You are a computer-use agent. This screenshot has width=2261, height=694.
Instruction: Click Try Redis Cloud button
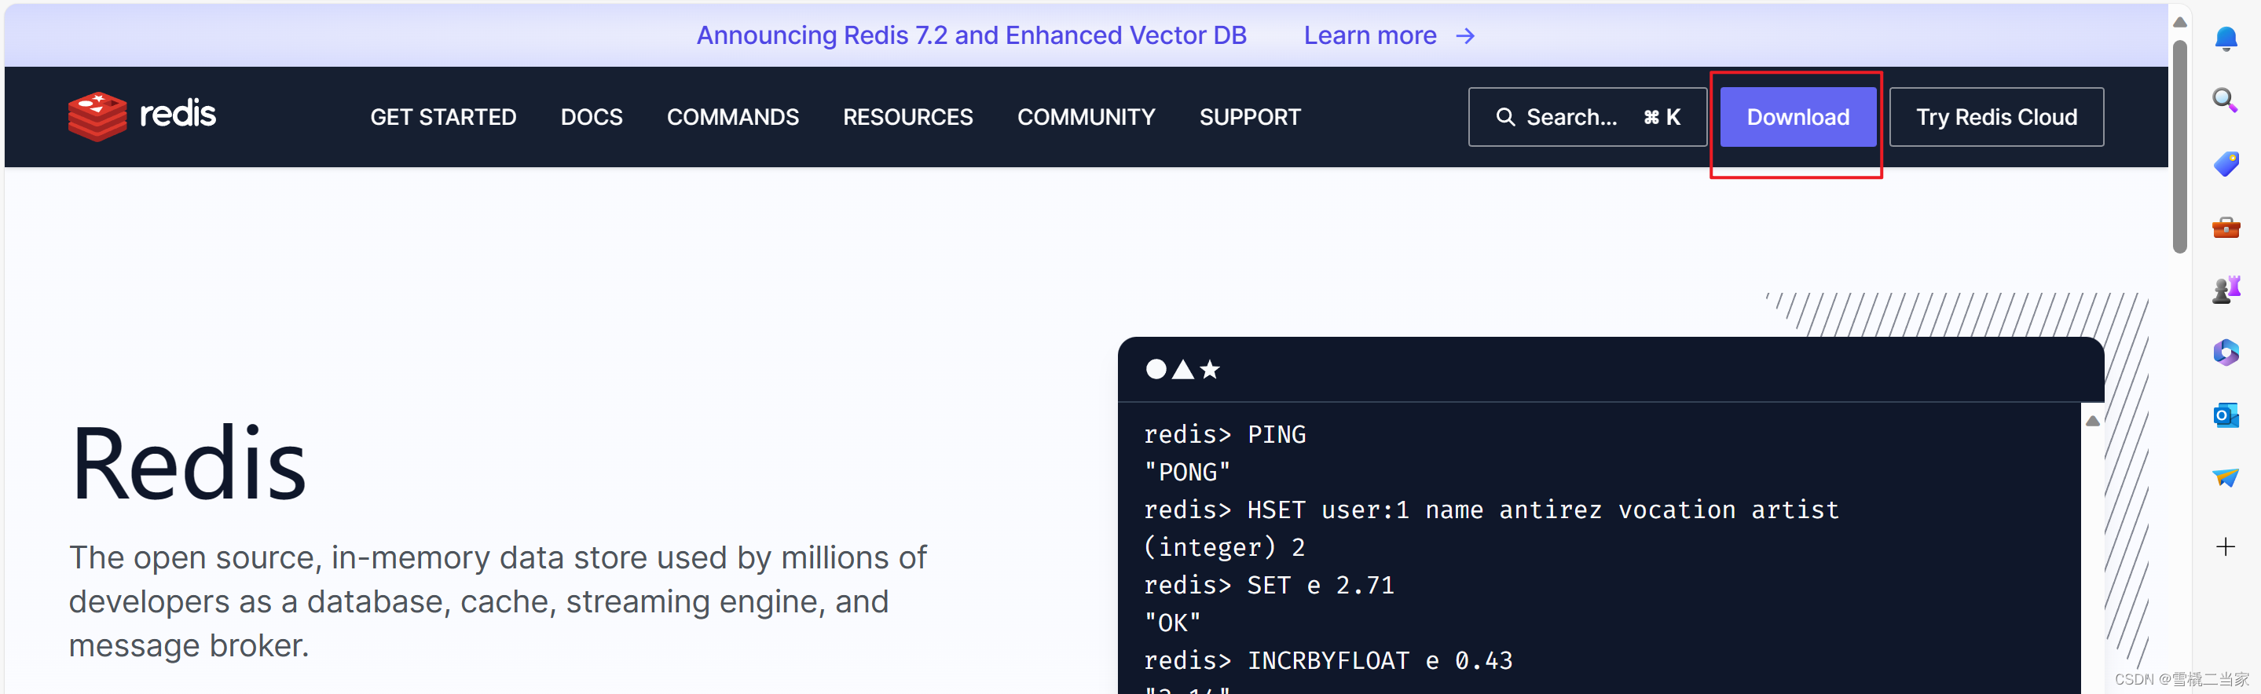pyautogui.click(x=1996, y=117)
